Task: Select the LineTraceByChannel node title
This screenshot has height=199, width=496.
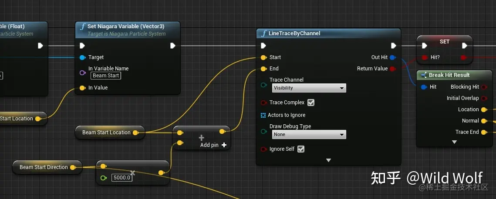Action: 294,33
